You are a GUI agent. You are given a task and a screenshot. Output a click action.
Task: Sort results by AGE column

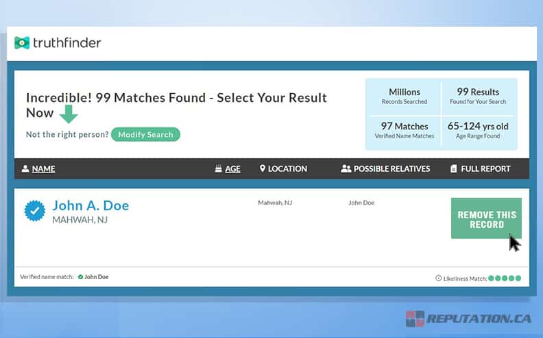coord(233,169)
